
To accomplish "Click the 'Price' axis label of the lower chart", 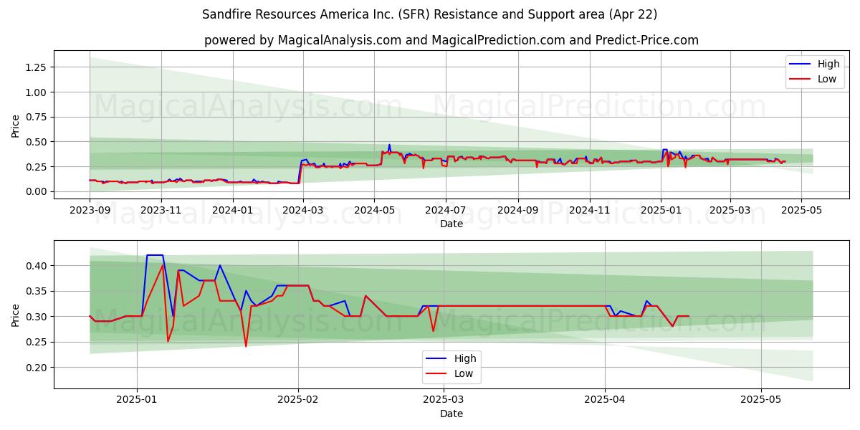I will (16, 314).
